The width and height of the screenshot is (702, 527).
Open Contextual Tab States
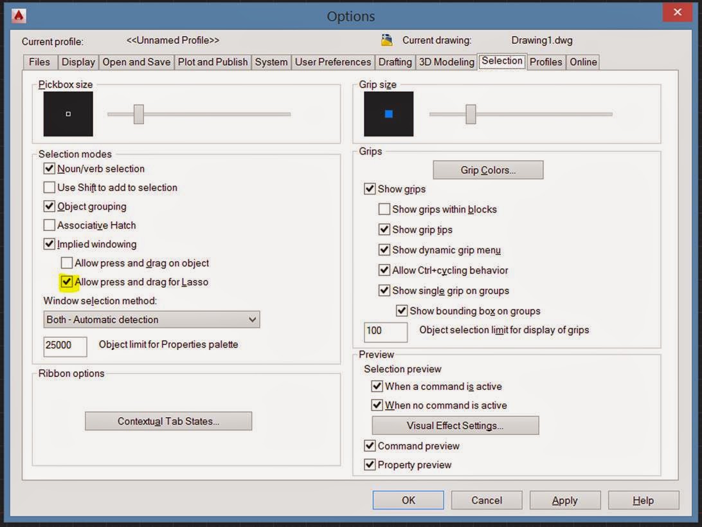point(168,421)
